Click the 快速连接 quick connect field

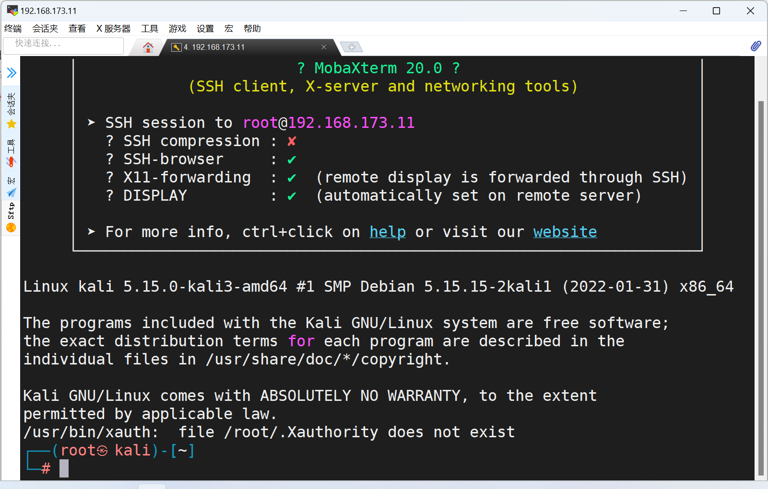pos(63,44)
